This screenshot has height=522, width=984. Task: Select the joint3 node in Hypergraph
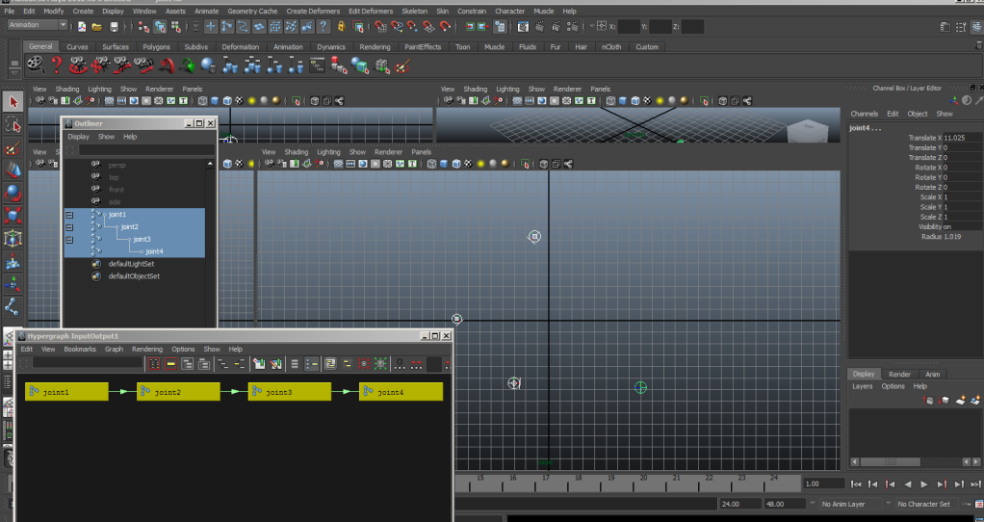pyautogui.click(x=289, y=392)
